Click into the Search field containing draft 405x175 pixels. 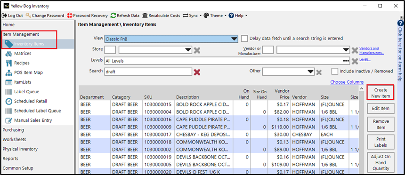coord(148,72)
